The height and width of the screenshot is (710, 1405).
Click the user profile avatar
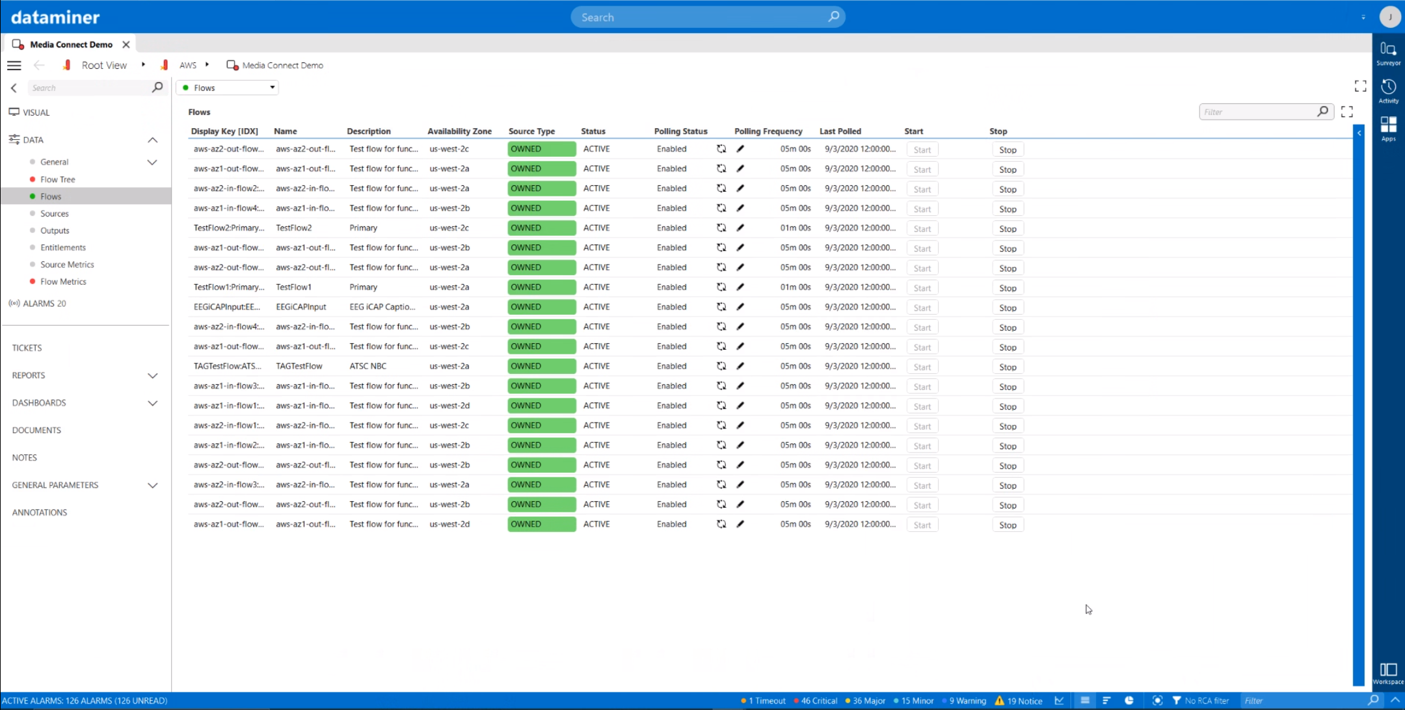1390,17
